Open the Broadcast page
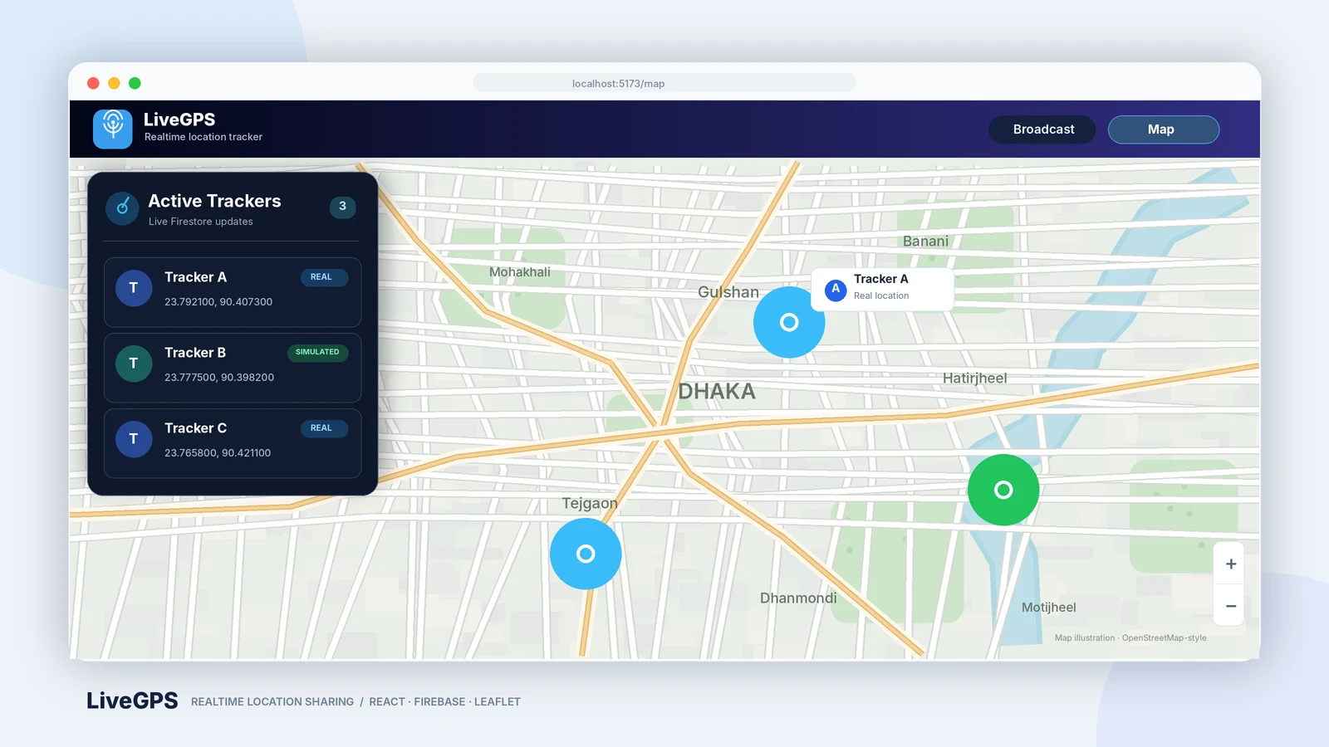Screen dimensions: 1329x747 [1042, 129]
